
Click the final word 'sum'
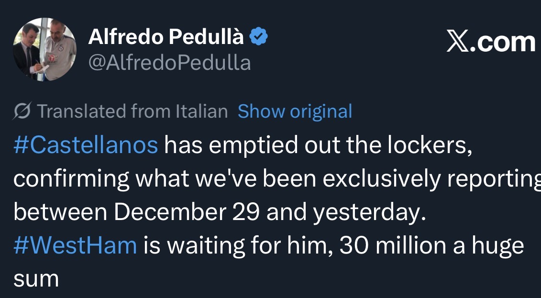click(x=36, y=279)
